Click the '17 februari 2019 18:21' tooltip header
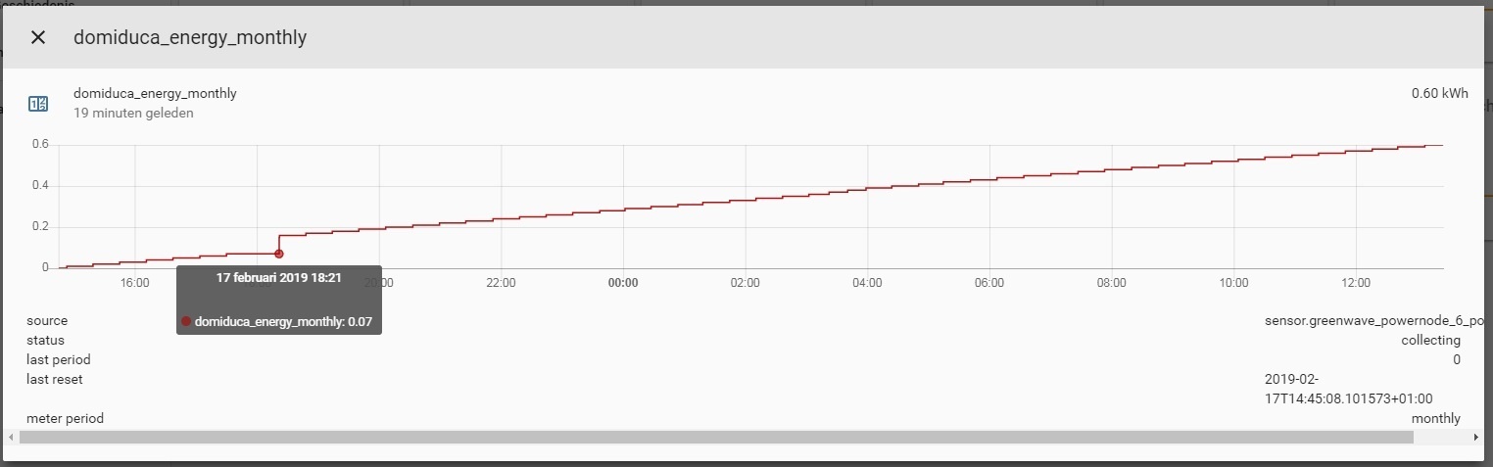 tap(279, 278)
